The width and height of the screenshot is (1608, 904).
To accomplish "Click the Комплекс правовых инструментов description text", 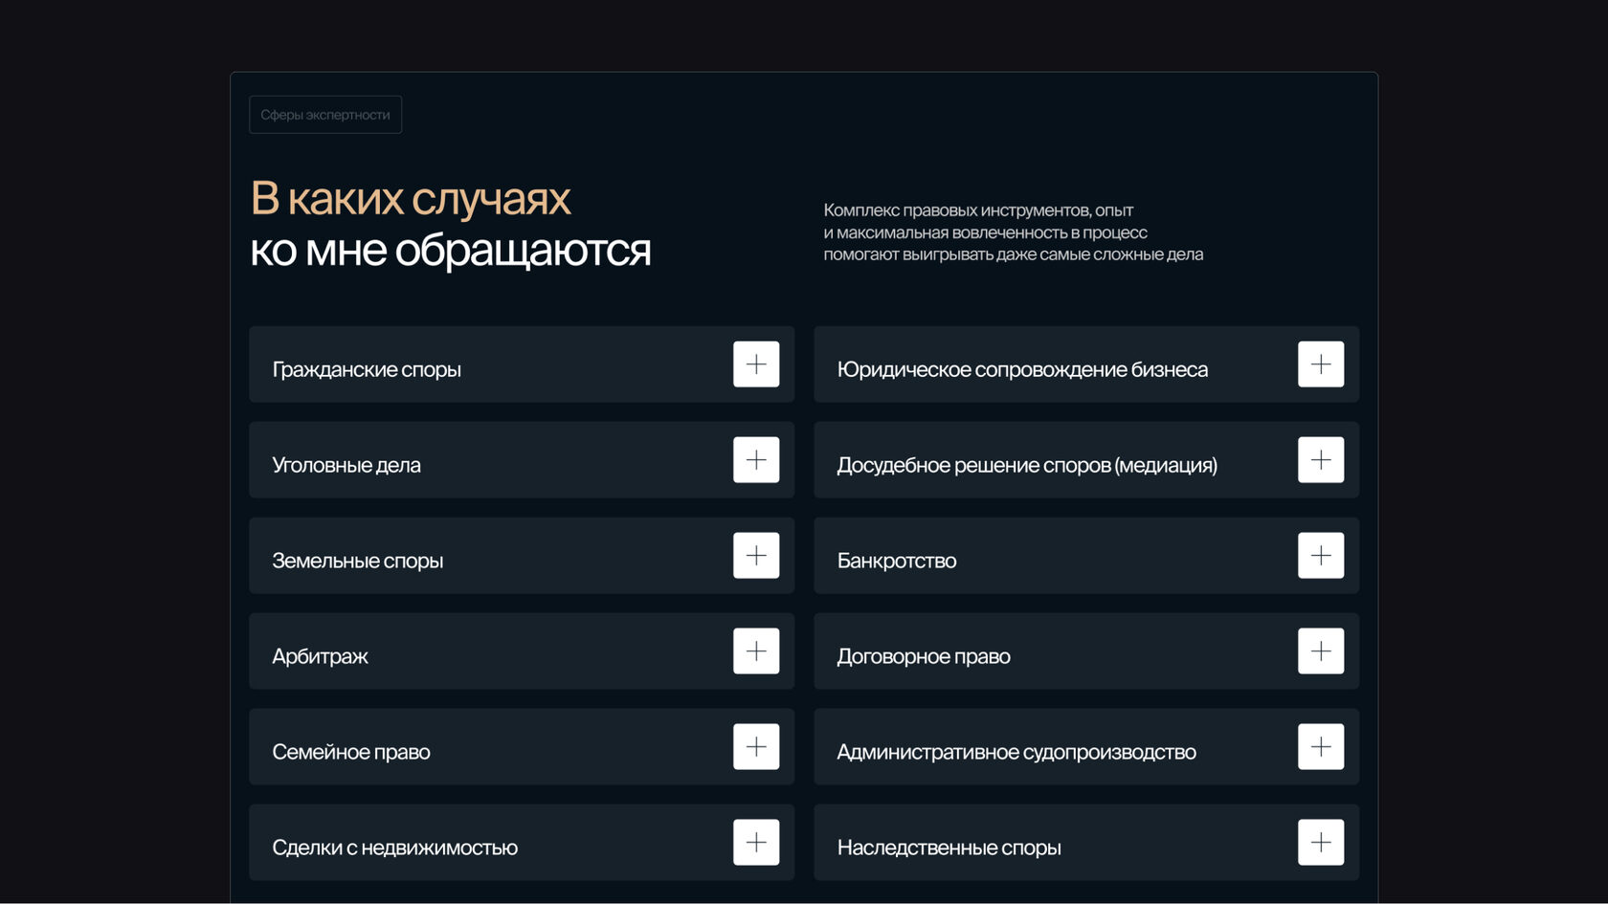I will pyautogui.click(x=1014, y=232).
